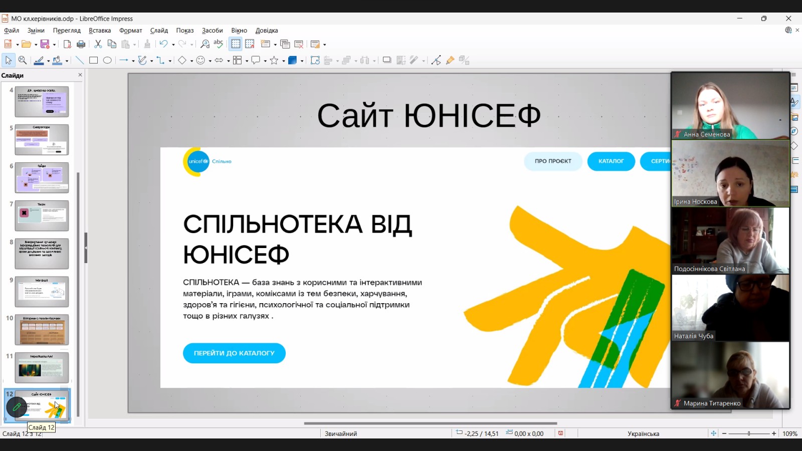
Task: Toggle Snap to Grid button
Action: click(x=250, y=44)
